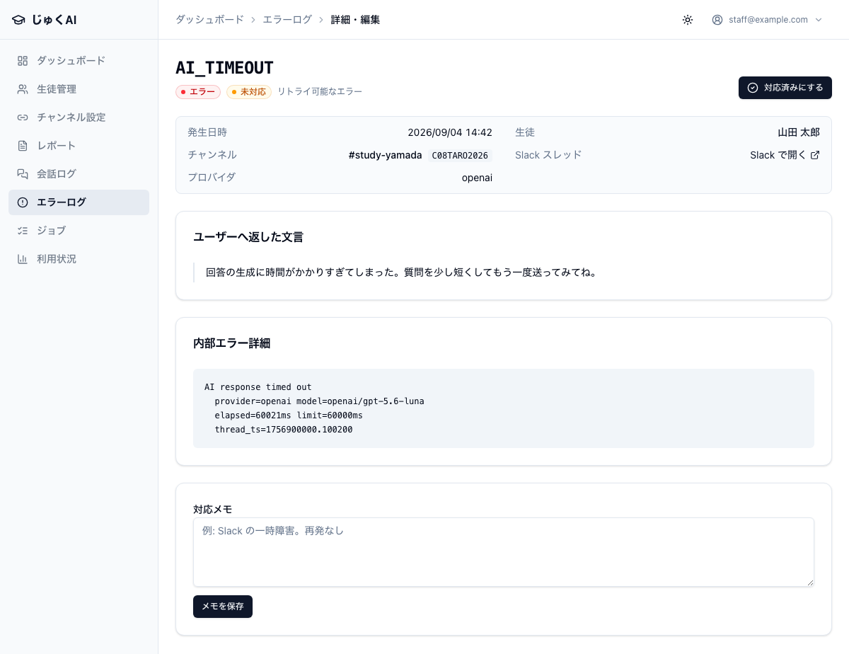Screen dimensions: 849x654
Task: Click the リトライ可能なエラー text
Action: click(x=320, y=92)
